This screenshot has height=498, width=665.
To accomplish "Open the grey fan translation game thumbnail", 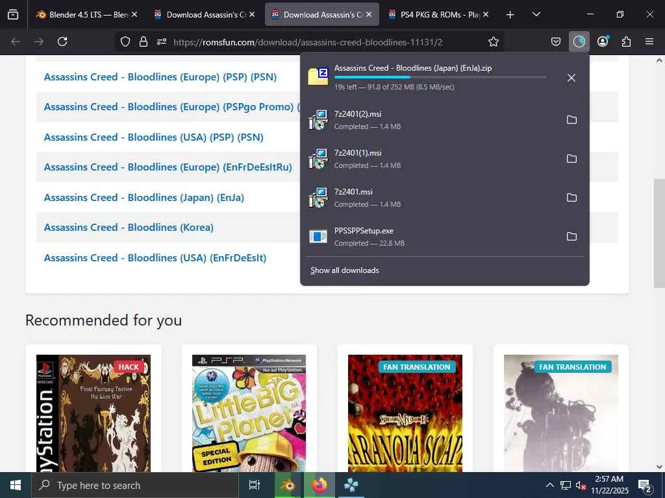I will pyautogui.click(x=560, y=413).
